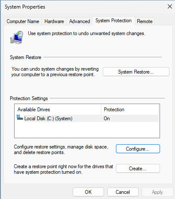The height and width of the screenshot is (199, 175).
Task: Click the Available Drives column header
Action: 58,110
